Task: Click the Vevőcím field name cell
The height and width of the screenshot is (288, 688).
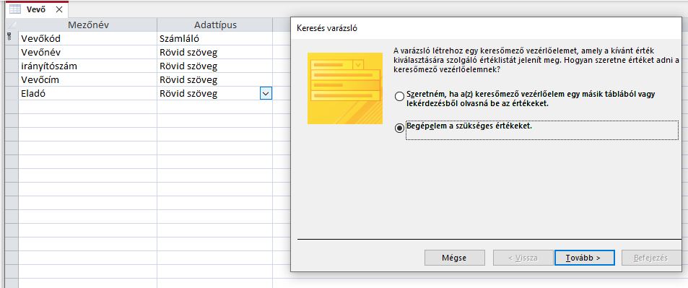Action: coord(88,80)
